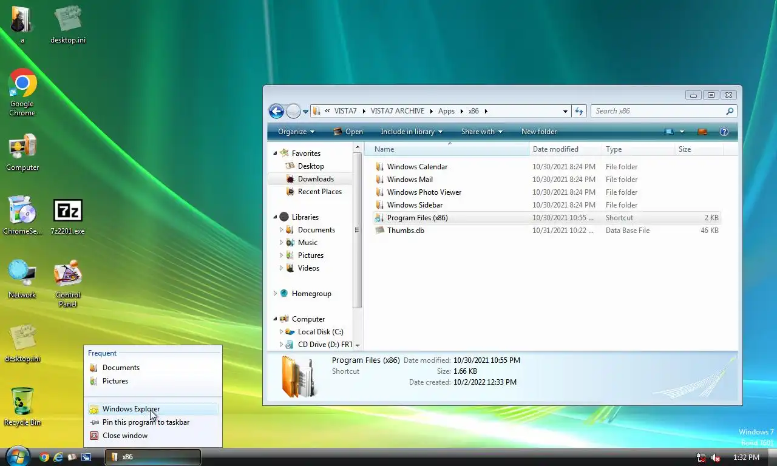
Task: Open the Share with dropdown
Action: (482, 132)
